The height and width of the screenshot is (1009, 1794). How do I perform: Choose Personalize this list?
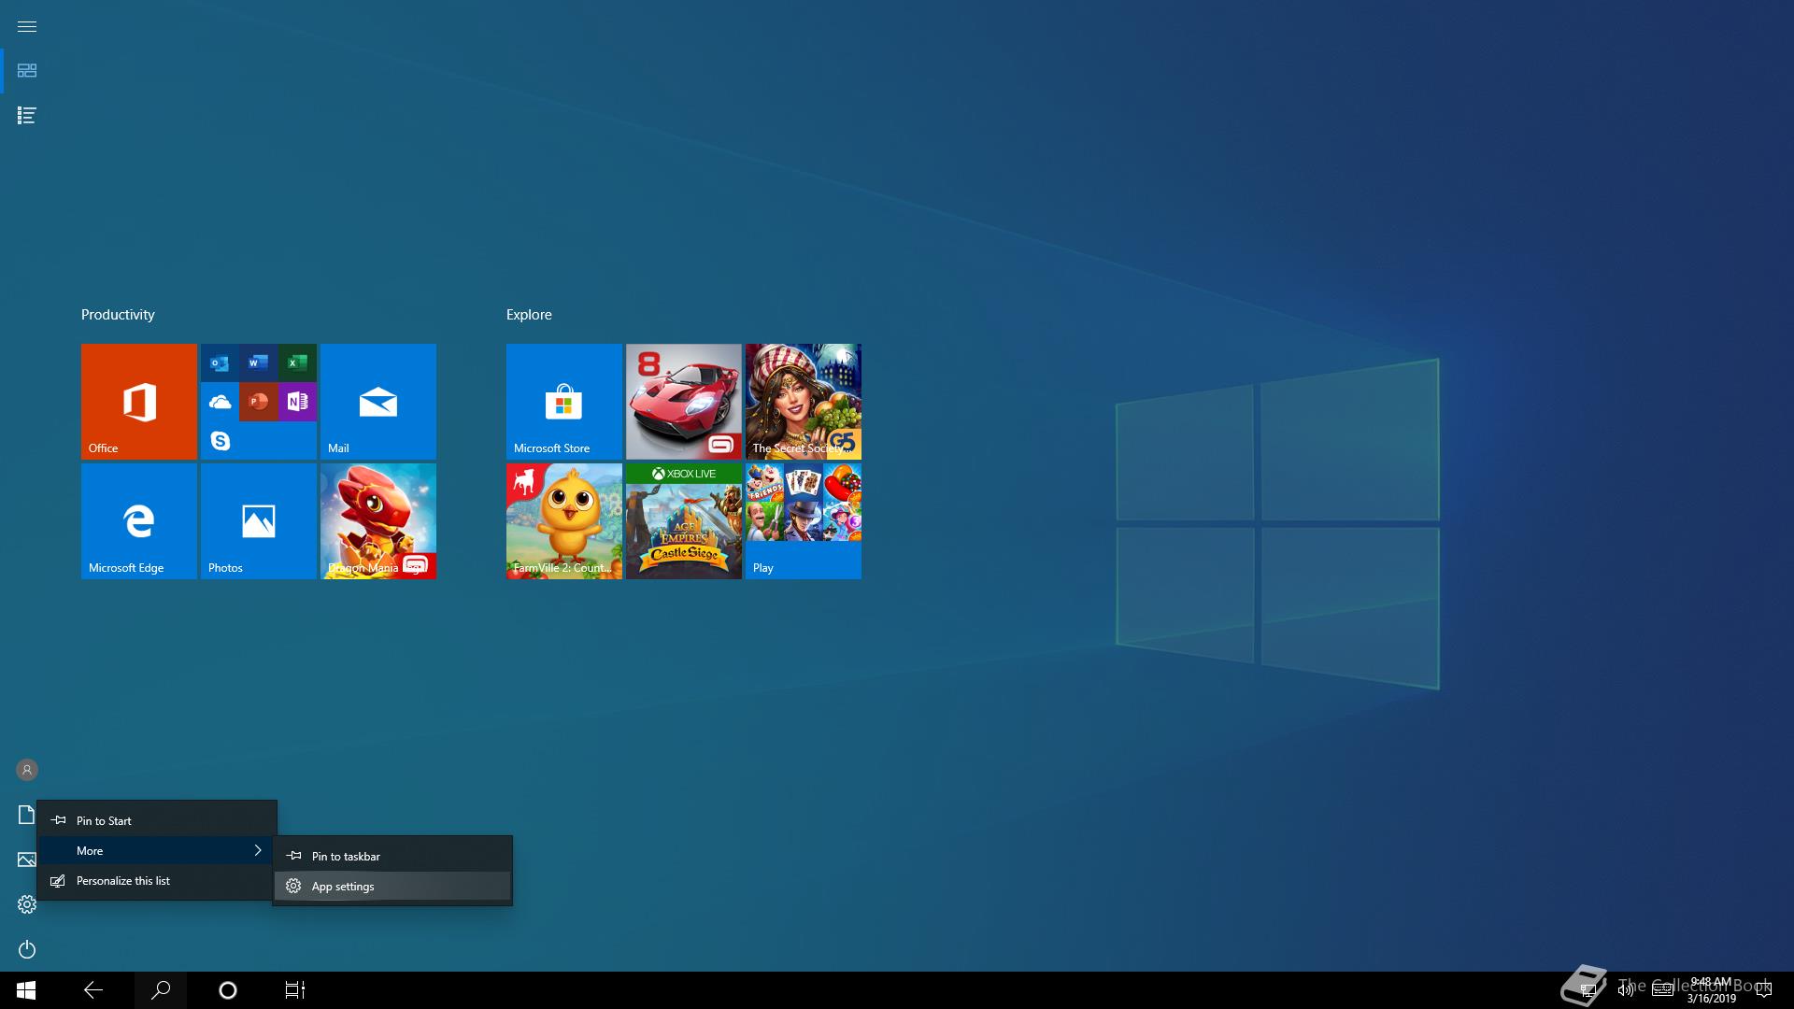157,880
